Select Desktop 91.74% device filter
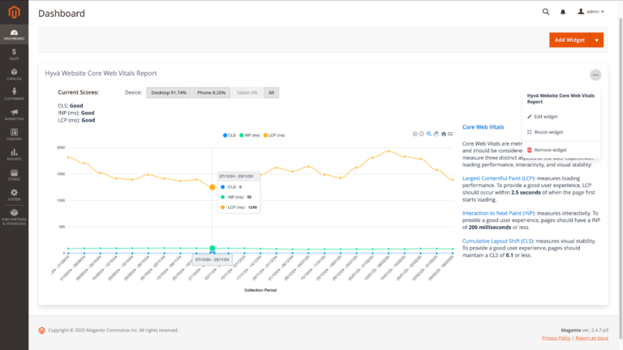Viewport: 623px width, 350px height. point(169,93)
